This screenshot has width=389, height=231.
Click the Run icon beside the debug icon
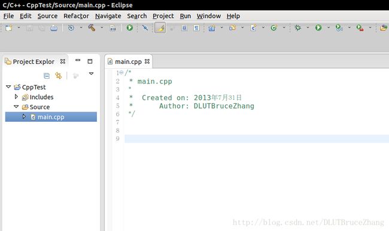pos(318,27)
